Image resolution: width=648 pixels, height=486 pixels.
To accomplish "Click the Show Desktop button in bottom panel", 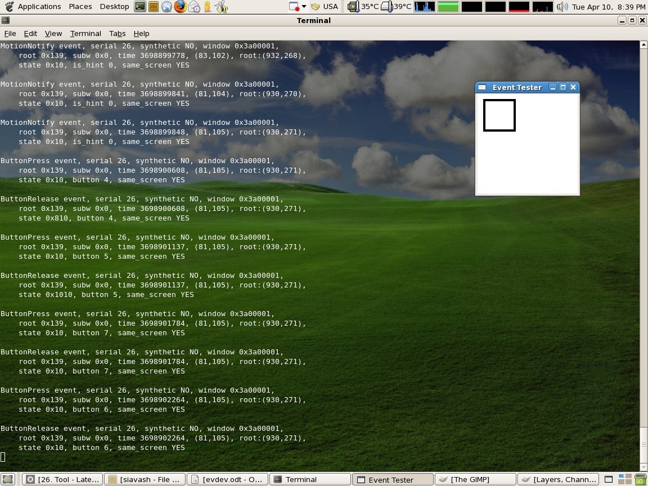I will [8, 479].
